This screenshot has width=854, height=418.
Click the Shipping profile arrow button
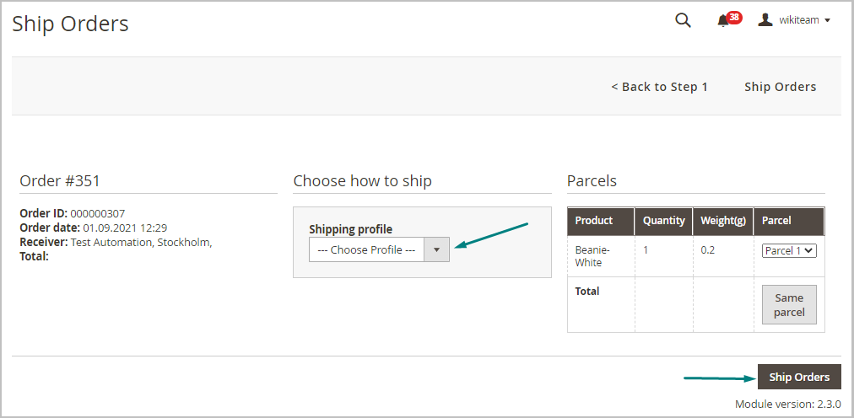[x=436, y=249]
